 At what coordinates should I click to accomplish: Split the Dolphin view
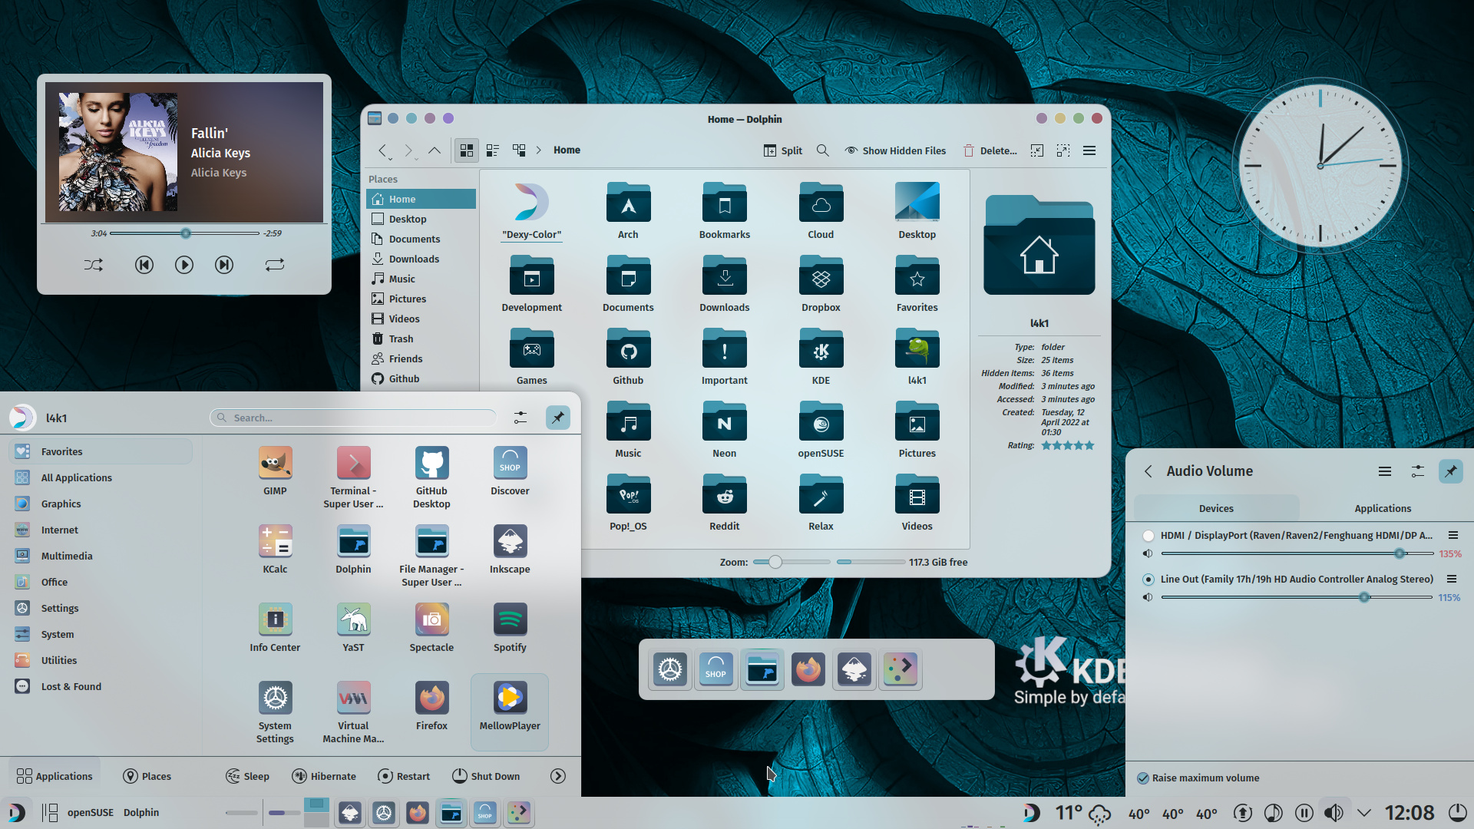point(783,150)
